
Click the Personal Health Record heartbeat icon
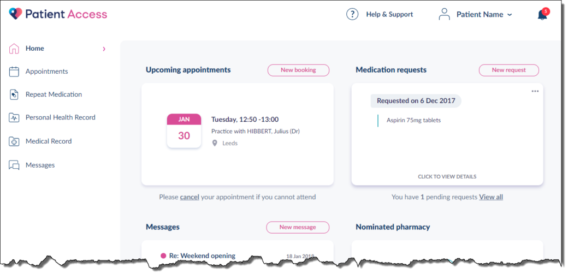pyautogui.click(x=14, y=118)
